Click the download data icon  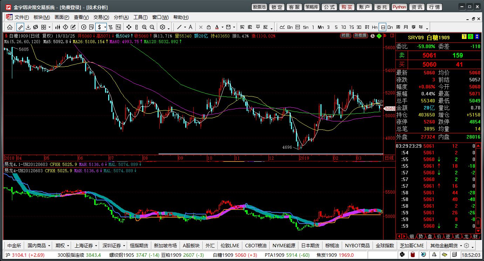(x=28, y=27)
